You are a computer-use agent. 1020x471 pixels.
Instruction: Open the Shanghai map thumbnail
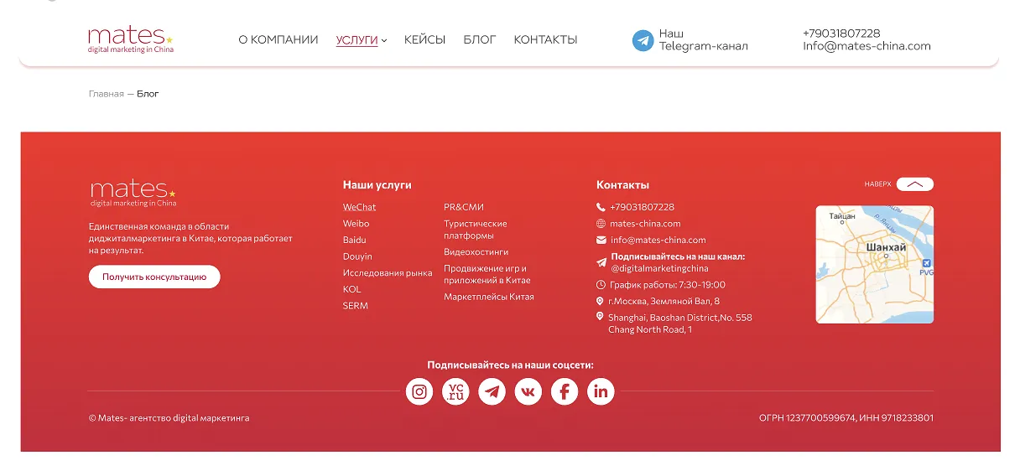874,264
